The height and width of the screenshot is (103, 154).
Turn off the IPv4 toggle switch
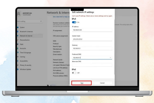coord(74,22)
